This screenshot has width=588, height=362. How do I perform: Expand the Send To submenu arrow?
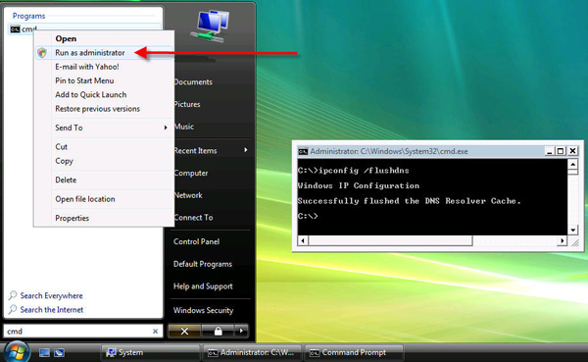(x=166, y=128)
